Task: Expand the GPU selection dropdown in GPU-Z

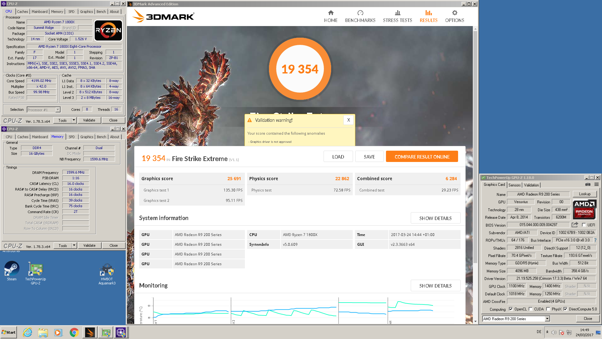Action: click(547, 319)
